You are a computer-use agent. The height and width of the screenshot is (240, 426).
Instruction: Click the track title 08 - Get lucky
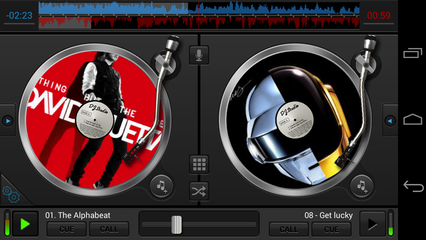pyautogui.click(x=328, y=215)
